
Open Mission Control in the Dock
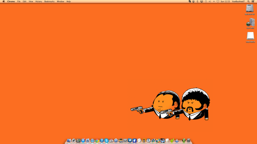coord(78,140)
